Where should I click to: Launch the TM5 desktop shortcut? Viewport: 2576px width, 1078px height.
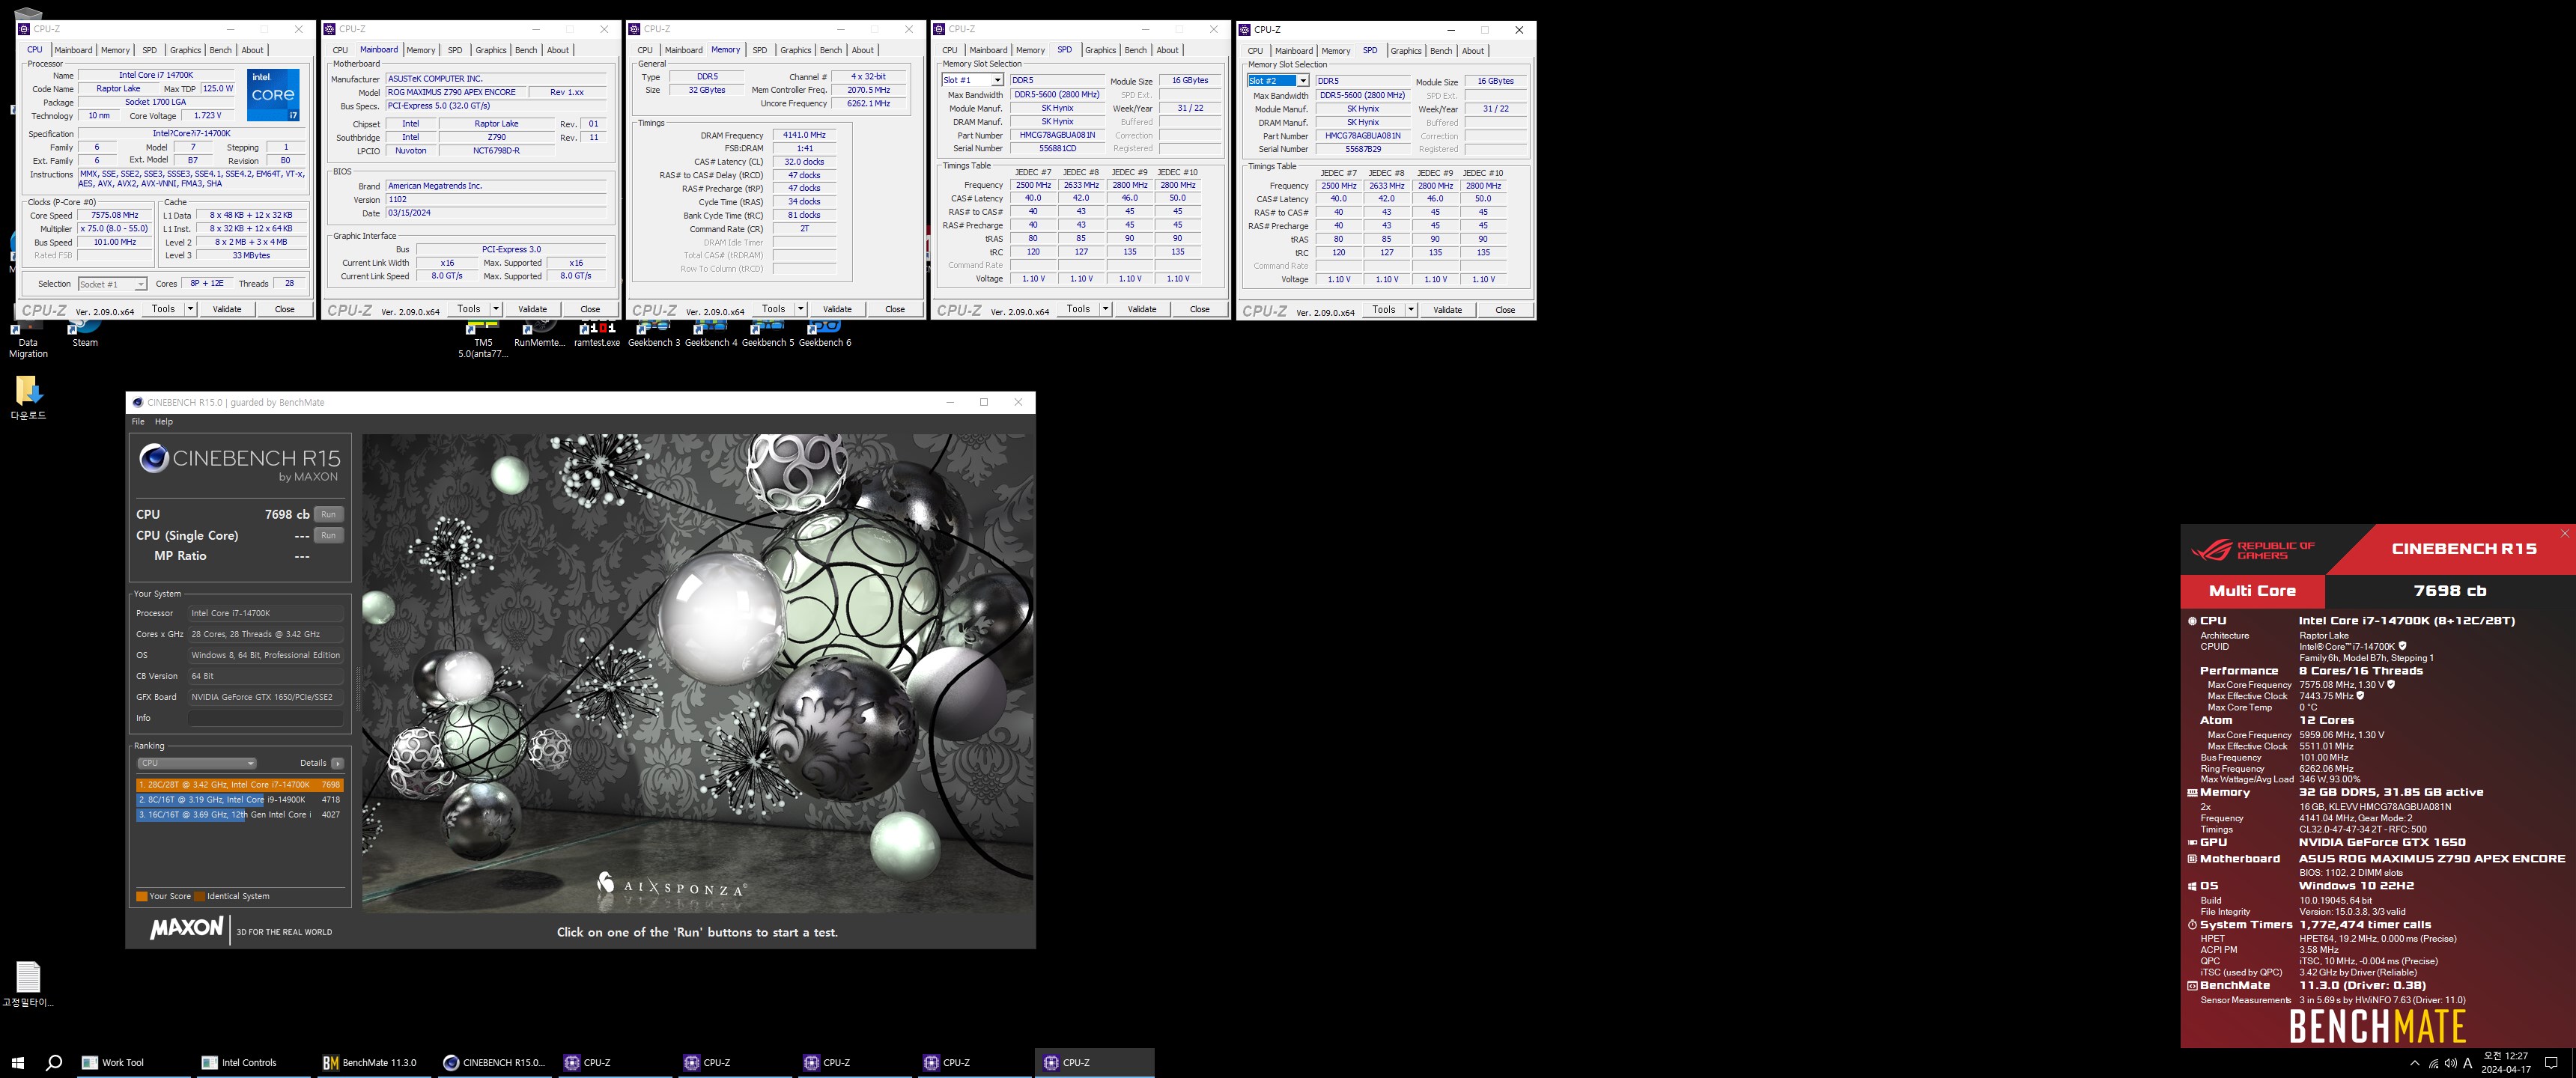point(483,340)
